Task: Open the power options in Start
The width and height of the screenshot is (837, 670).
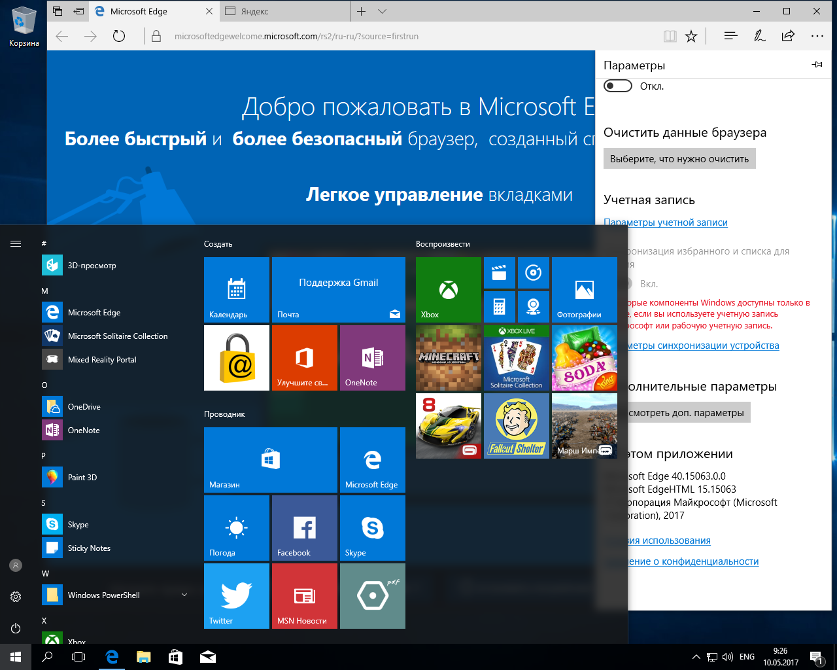Action: click(16, 628)
